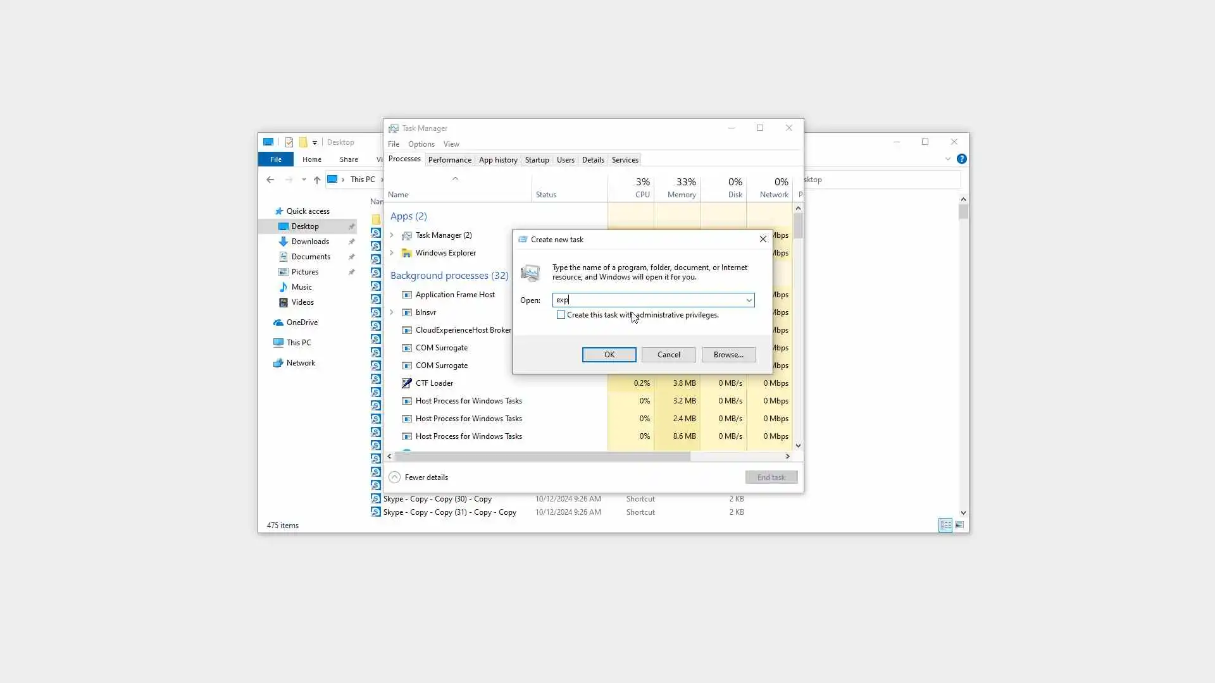Select Network in the navigation pane

click(x=301, y=363)
